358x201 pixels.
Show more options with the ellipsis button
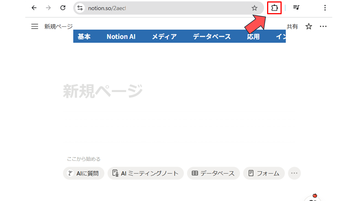click(294, 173)
